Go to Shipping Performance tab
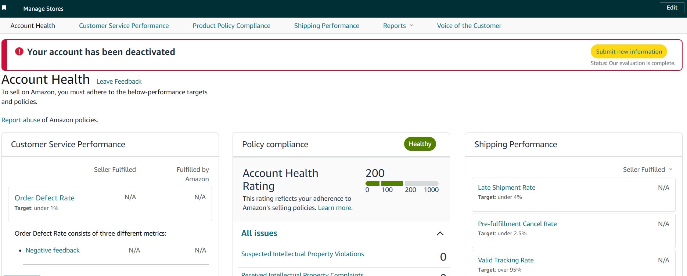 point(327,26)
